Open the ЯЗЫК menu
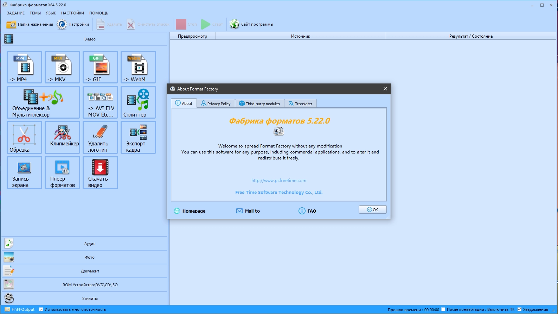Image resolution: width=558 pixels, height=314 pixels. [51, 13]
